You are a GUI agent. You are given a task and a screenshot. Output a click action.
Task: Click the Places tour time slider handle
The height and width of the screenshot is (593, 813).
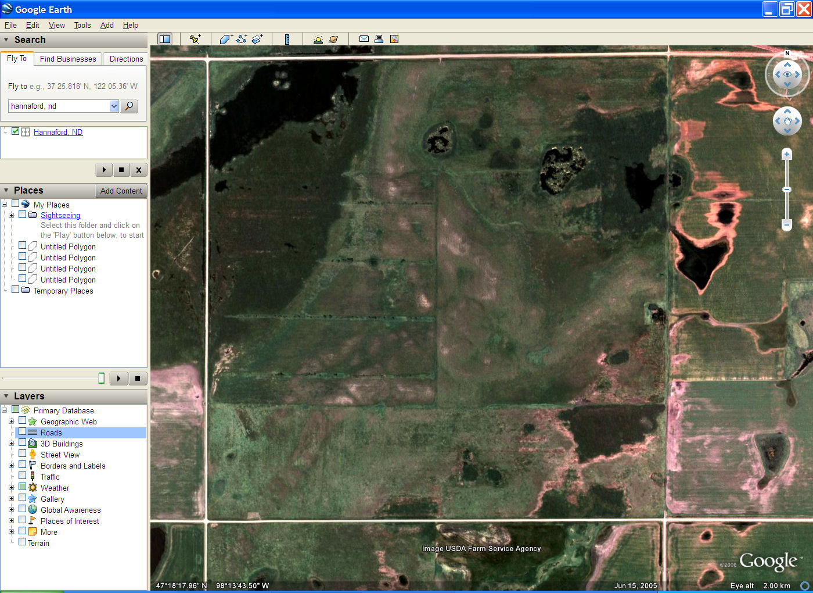tap(101, 378)
